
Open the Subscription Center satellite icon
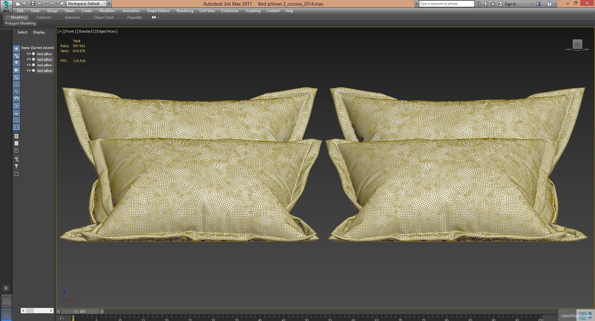click(486, 4)
